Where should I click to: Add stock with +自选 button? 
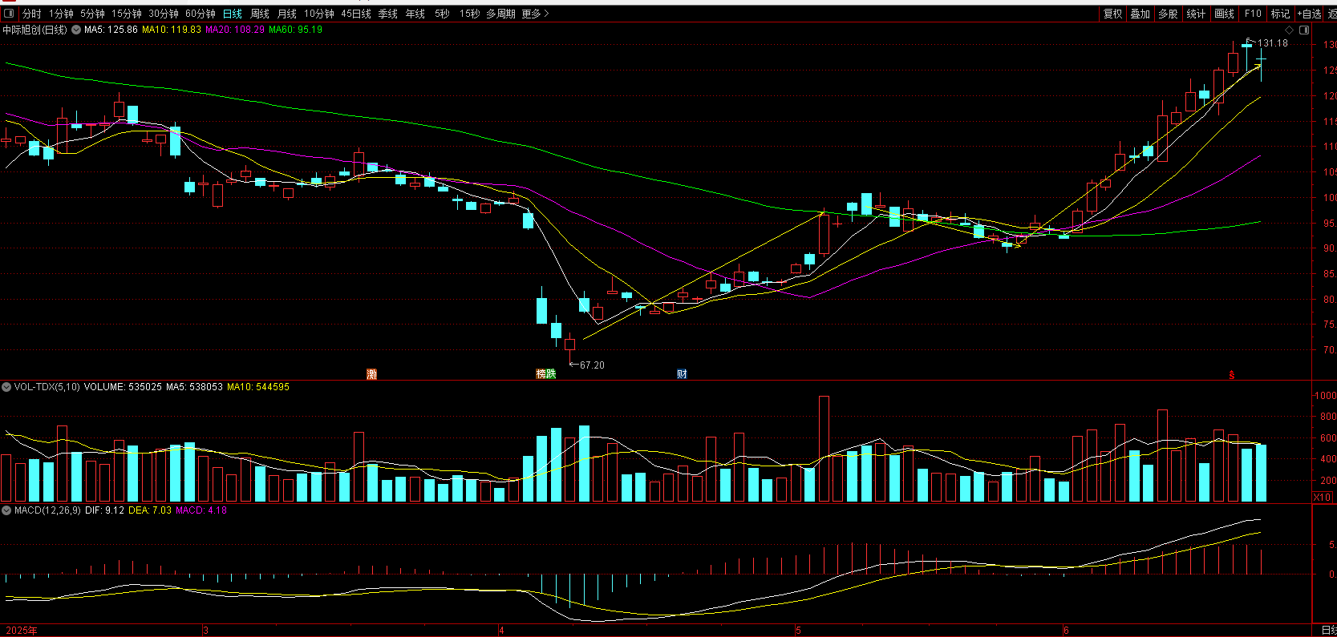click(1310, 14)
